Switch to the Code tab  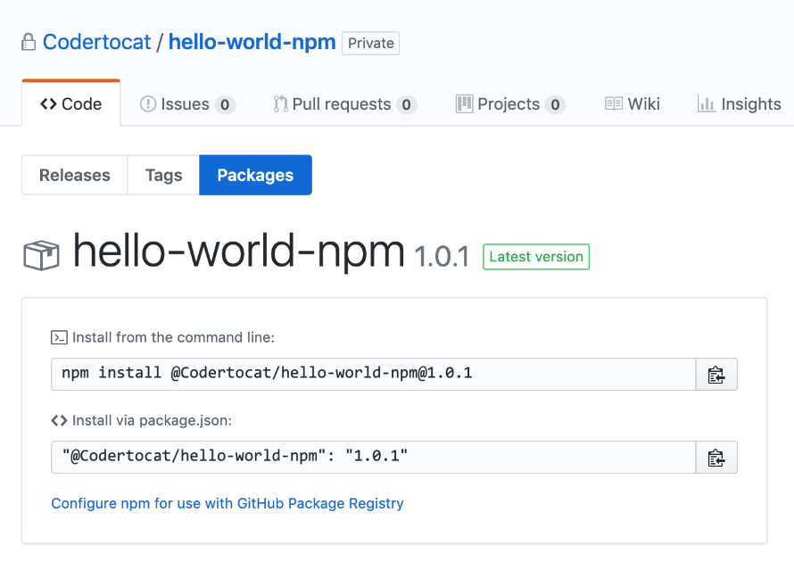pos(70,103)
